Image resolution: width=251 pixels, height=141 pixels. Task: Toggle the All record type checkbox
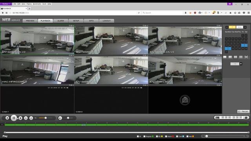[138, 136]
